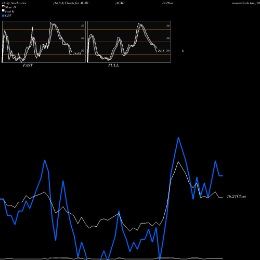Click the 18.03 value on FAST chart
The image size is (260, 260).
click(x=77, y=54)
